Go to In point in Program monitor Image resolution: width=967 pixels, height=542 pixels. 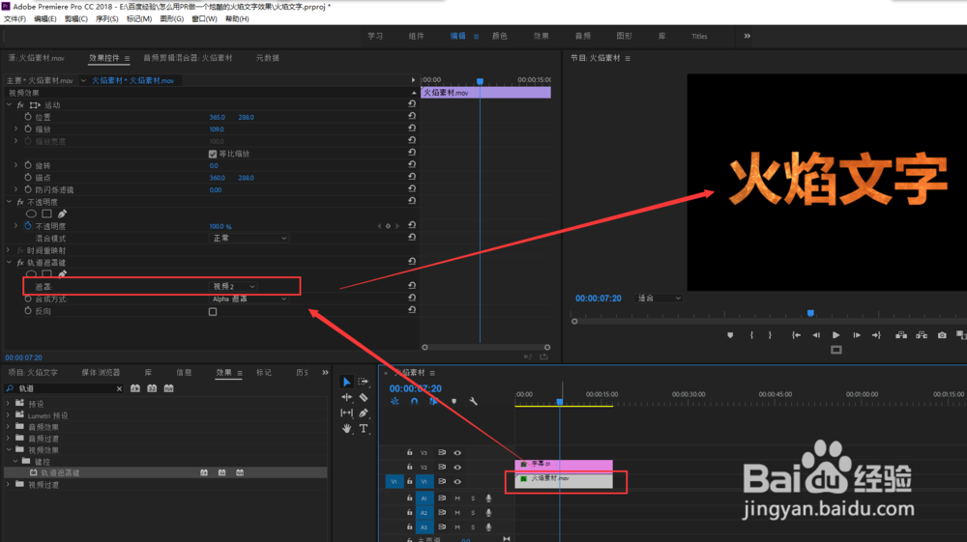796,335
